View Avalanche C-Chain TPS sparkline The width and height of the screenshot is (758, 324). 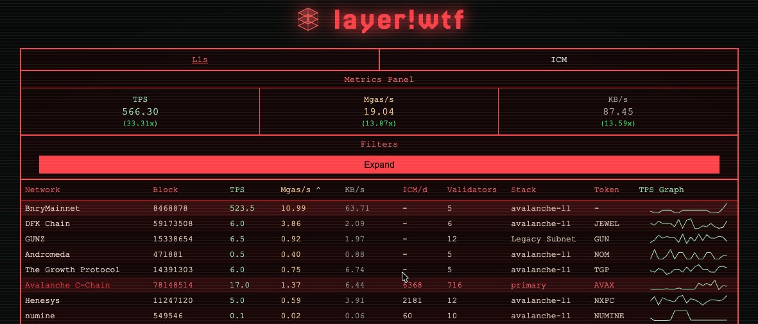[x=689, y=285]
